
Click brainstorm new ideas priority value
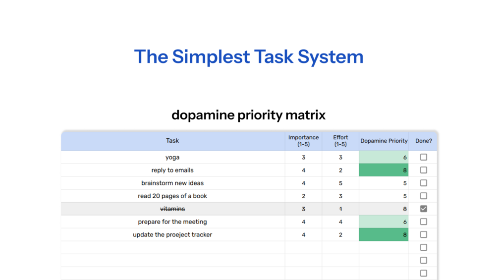(x=384, y=183)
